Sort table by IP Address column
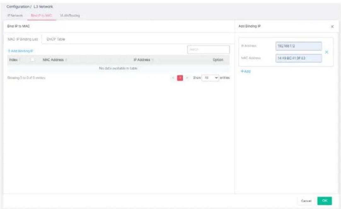 [143, 60]
